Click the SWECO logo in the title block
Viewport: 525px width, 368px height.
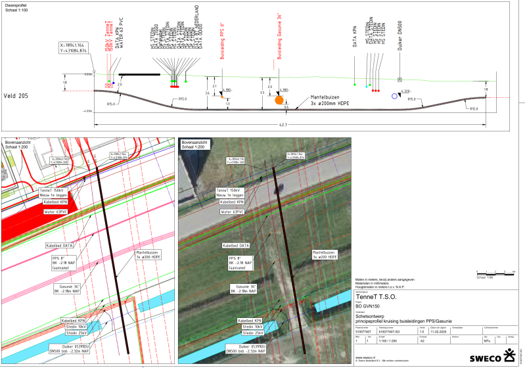click(x=493, y=356)
